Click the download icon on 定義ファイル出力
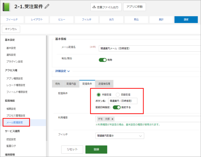The width and height of the screenshot is (201, 157). [x=94, y=7]
